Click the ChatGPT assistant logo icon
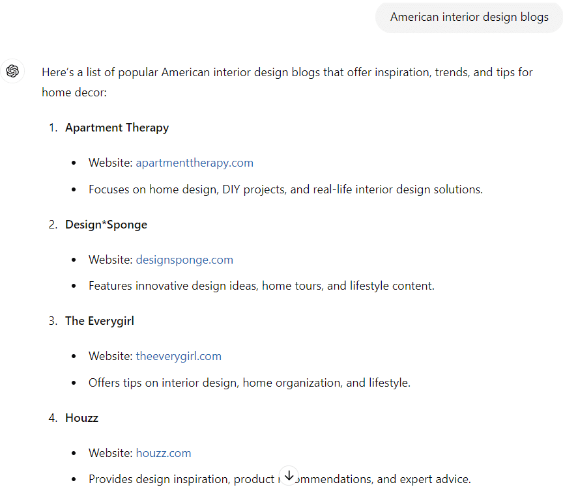 tap(12, 71)
